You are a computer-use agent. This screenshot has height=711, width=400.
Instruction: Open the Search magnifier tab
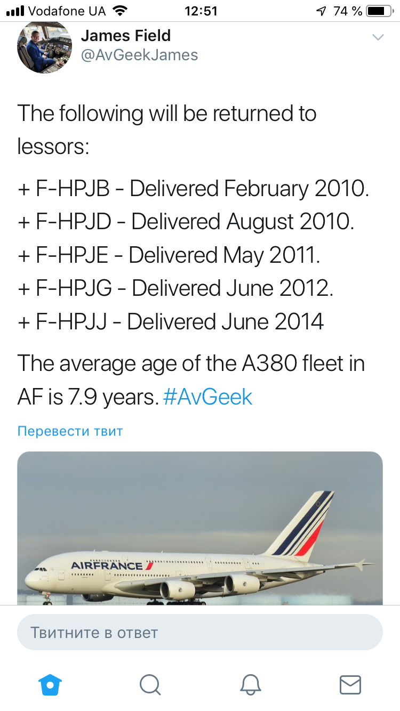tap(150, 684)
